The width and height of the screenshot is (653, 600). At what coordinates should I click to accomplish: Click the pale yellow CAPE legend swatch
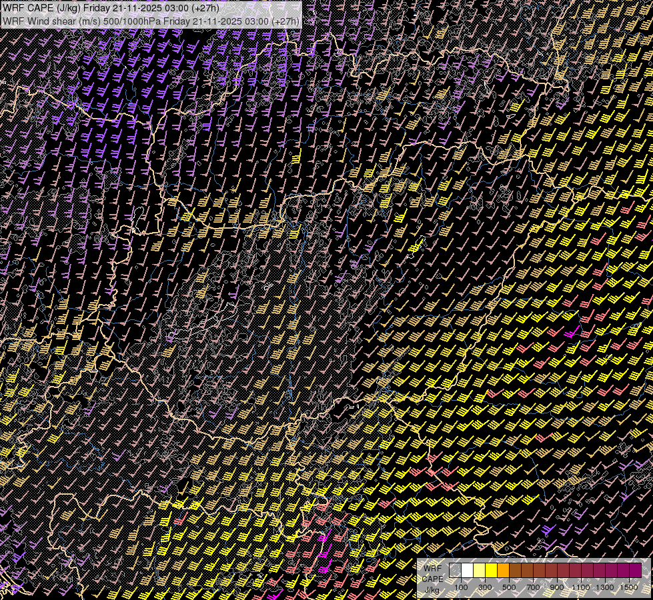click(x=480, y=571)
